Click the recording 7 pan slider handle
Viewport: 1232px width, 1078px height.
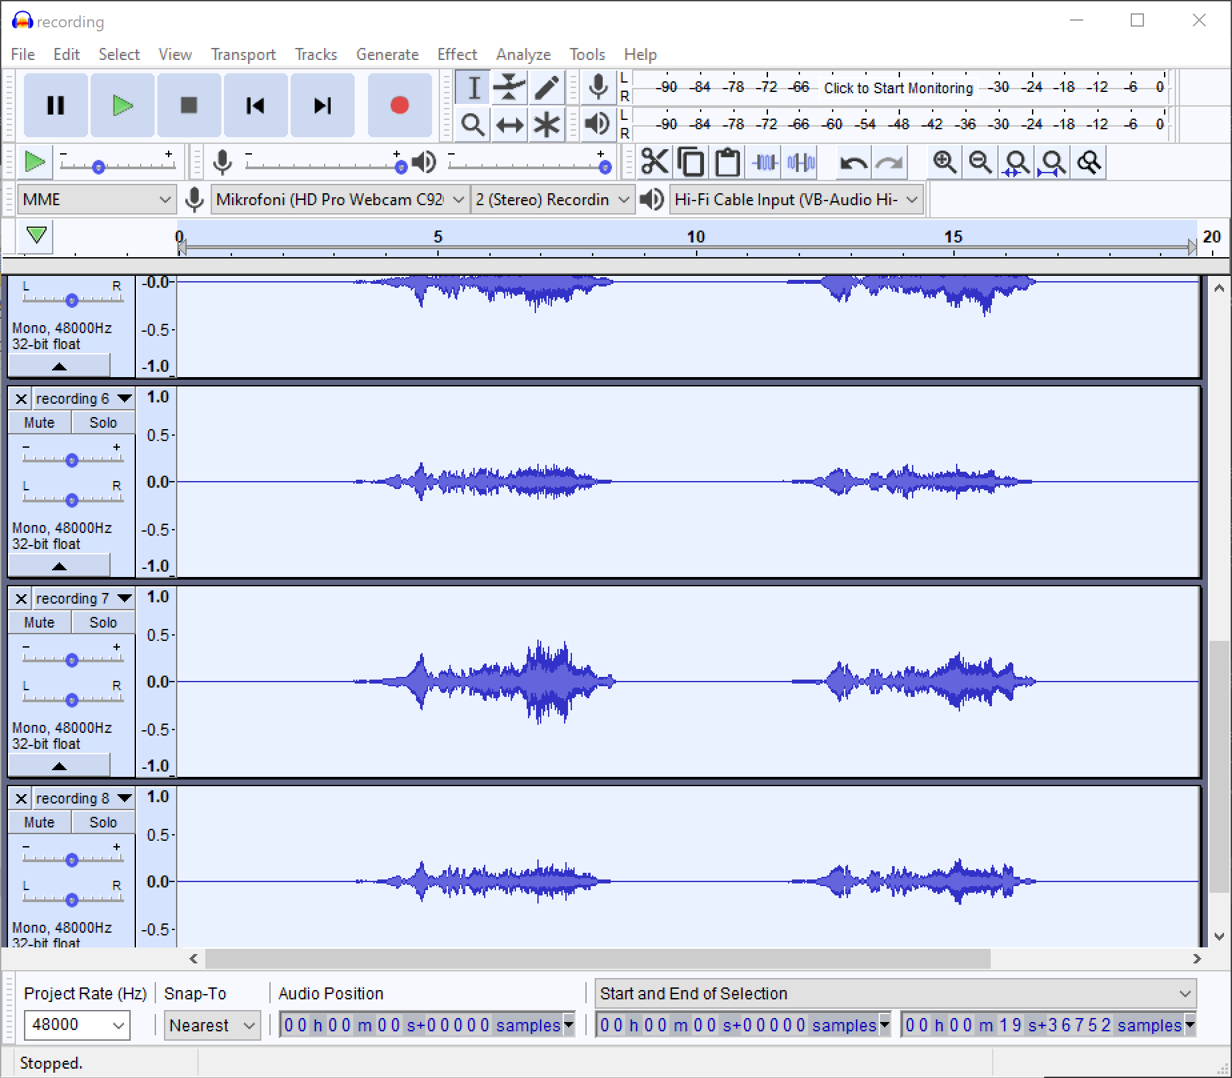(x=71, y=700)
